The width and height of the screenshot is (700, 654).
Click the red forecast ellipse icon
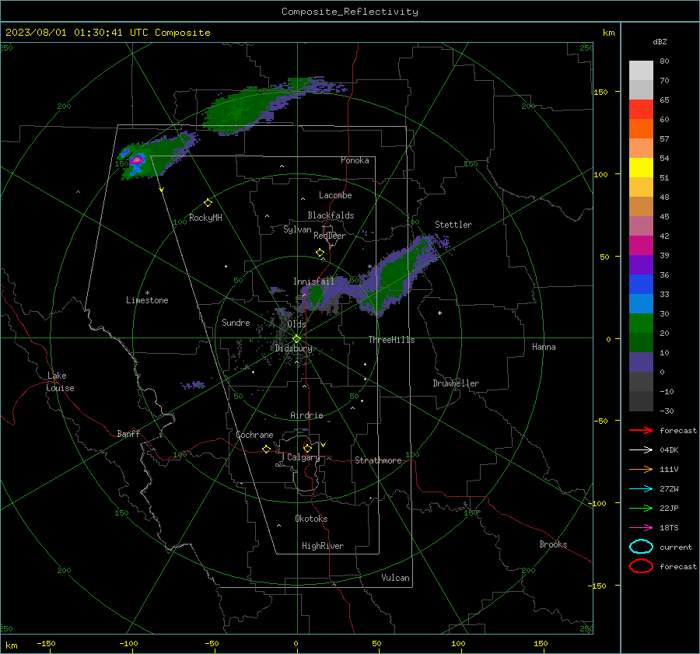coord(641,566)
